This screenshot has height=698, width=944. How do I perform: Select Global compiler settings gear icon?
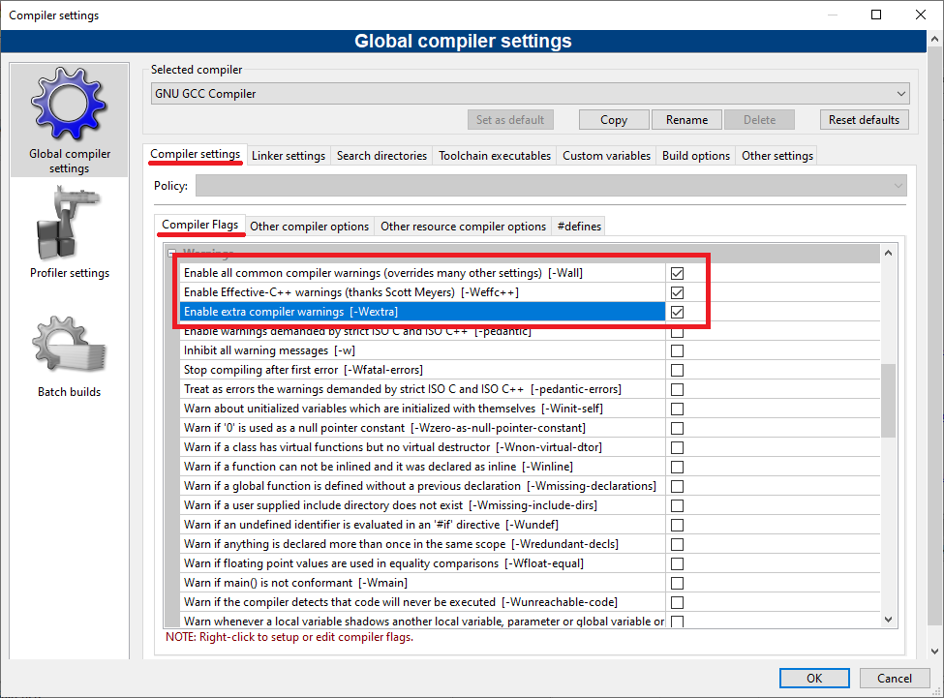[x=69, y=104]
